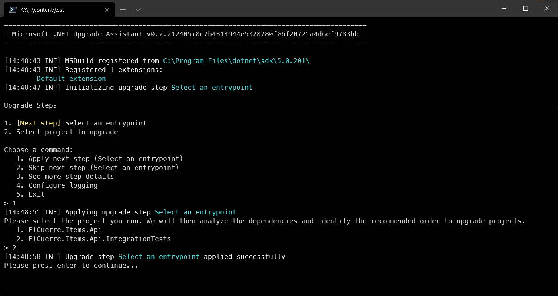Screen dimensions: 558x296
Task: Open a new tab with the plus button
Action: click(x=123, y=10)
